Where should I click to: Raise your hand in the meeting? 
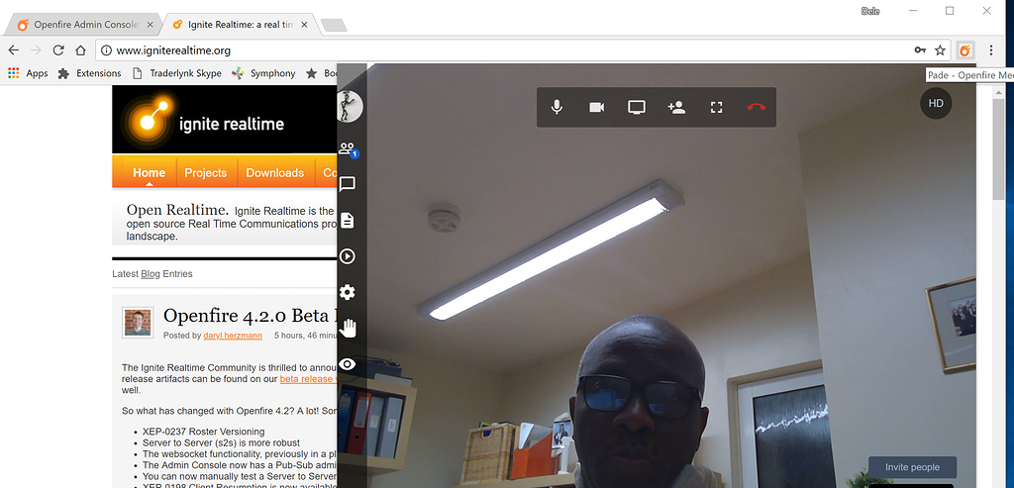[348, 328]
